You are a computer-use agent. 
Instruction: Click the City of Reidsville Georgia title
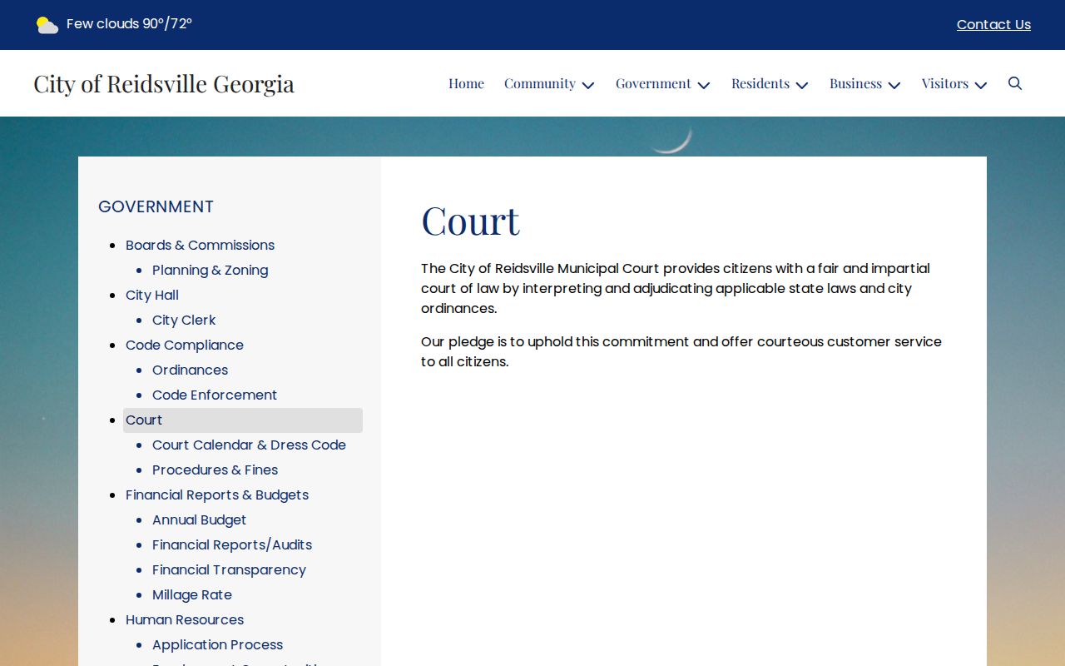point(164,83)
